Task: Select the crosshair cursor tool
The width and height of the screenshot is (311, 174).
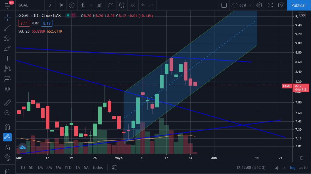Action: coord(7,18)
